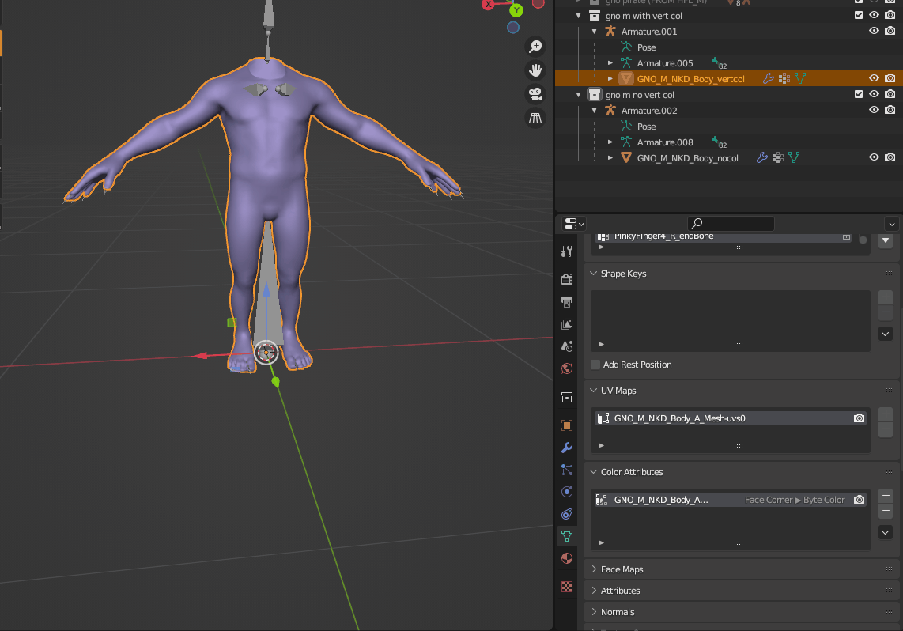Open the Properties options dropdown at top right

891,224
